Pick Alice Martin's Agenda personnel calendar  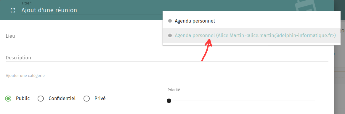(x=251, y=36)
